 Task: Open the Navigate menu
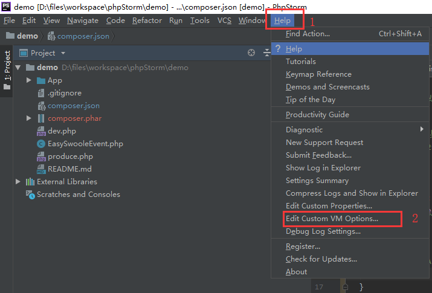pos(83,21)
